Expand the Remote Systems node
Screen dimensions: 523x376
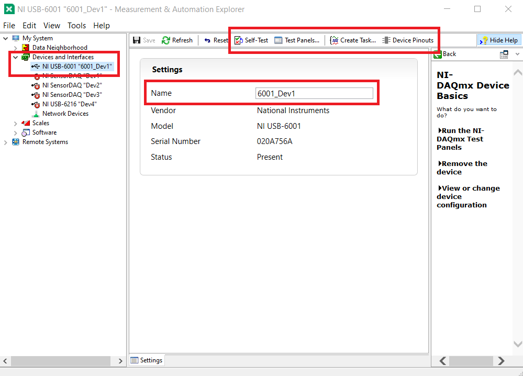[x=6, y=142]
